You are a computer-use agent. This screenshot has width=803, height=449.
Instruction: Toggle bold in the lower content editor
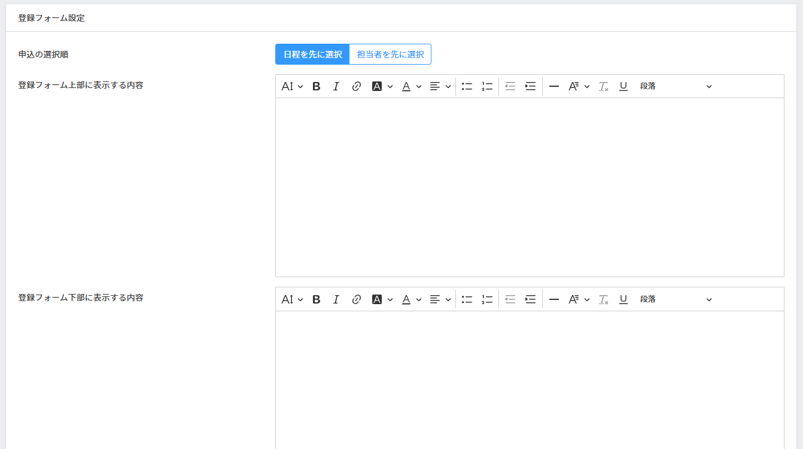point(317,299)
